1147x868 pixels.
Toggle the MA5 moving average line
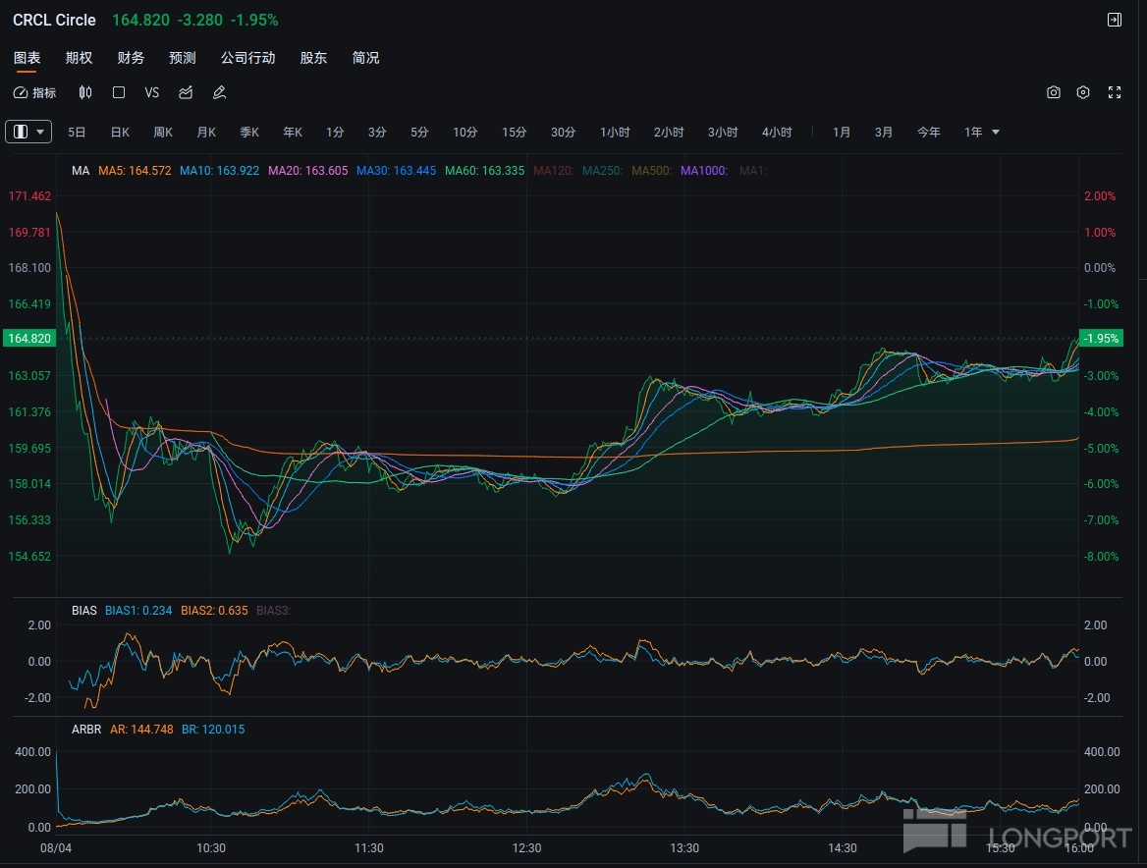point(135,171)
